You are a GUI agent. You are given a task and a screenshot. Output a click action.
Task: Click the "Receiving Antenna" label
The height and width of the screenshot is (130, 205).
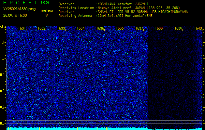[x=75, y=16]
